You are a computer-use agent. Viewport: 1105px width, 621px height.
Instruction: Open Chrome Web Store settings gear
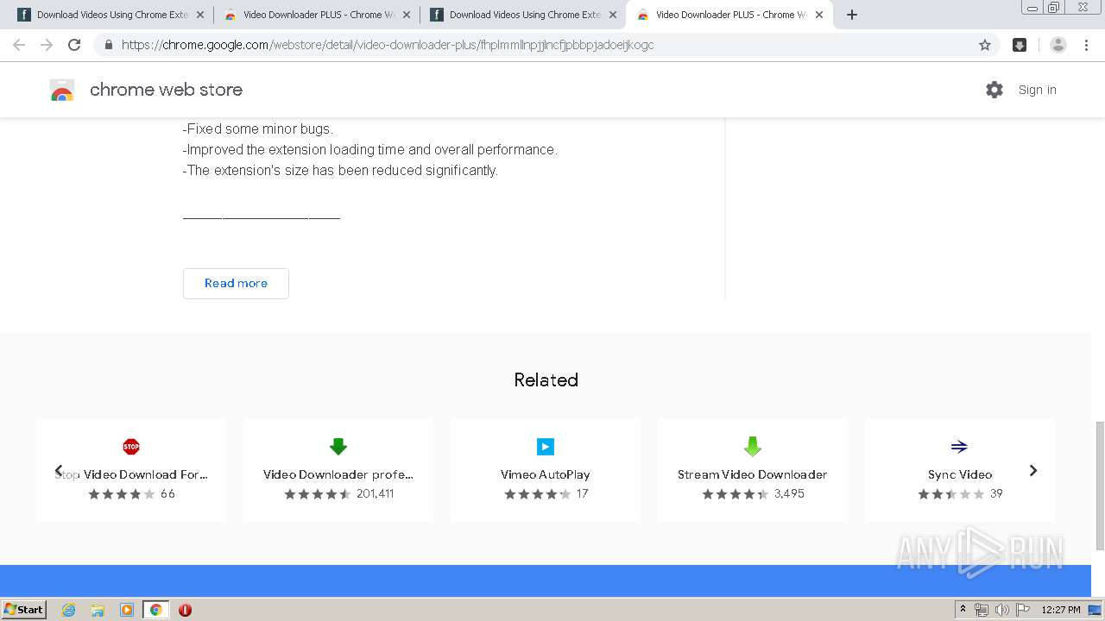(x=994, y=90)
